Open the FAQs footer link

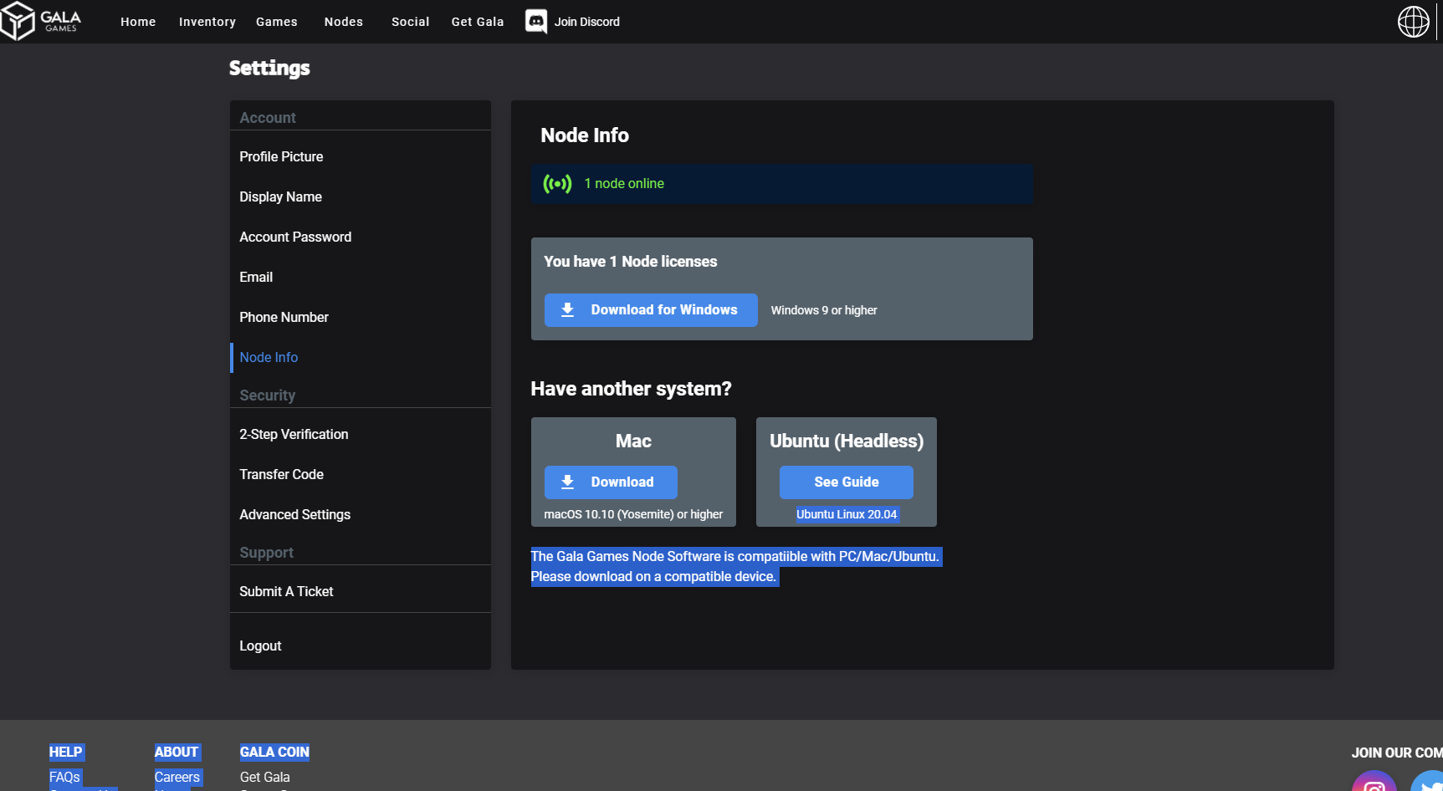pos(64,777)
